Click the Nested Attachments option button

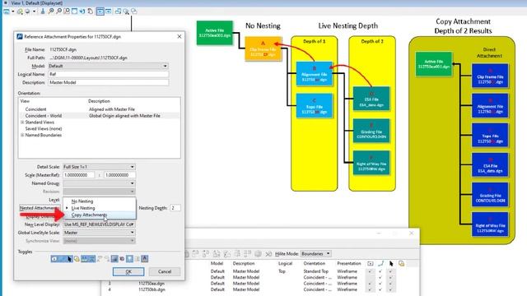click(x=40, y=208)
